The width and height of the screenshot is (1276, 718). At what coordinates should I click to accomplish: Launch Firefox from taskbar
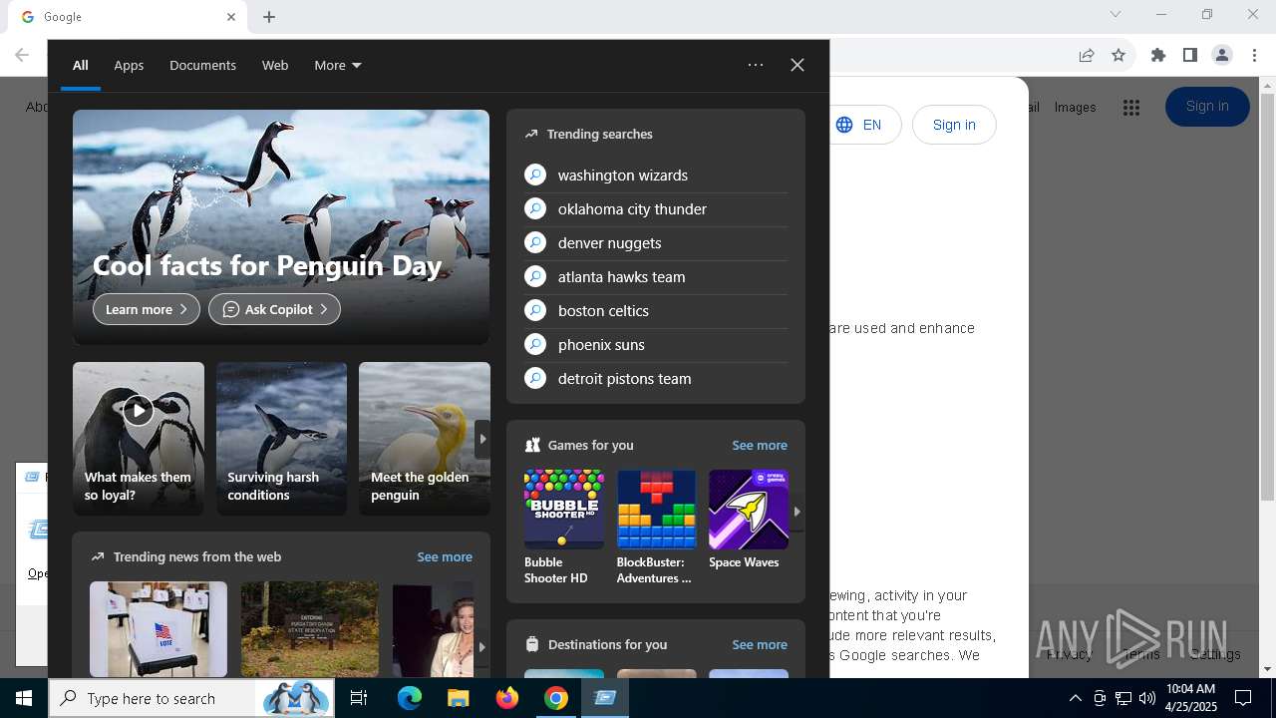point(507,698)
